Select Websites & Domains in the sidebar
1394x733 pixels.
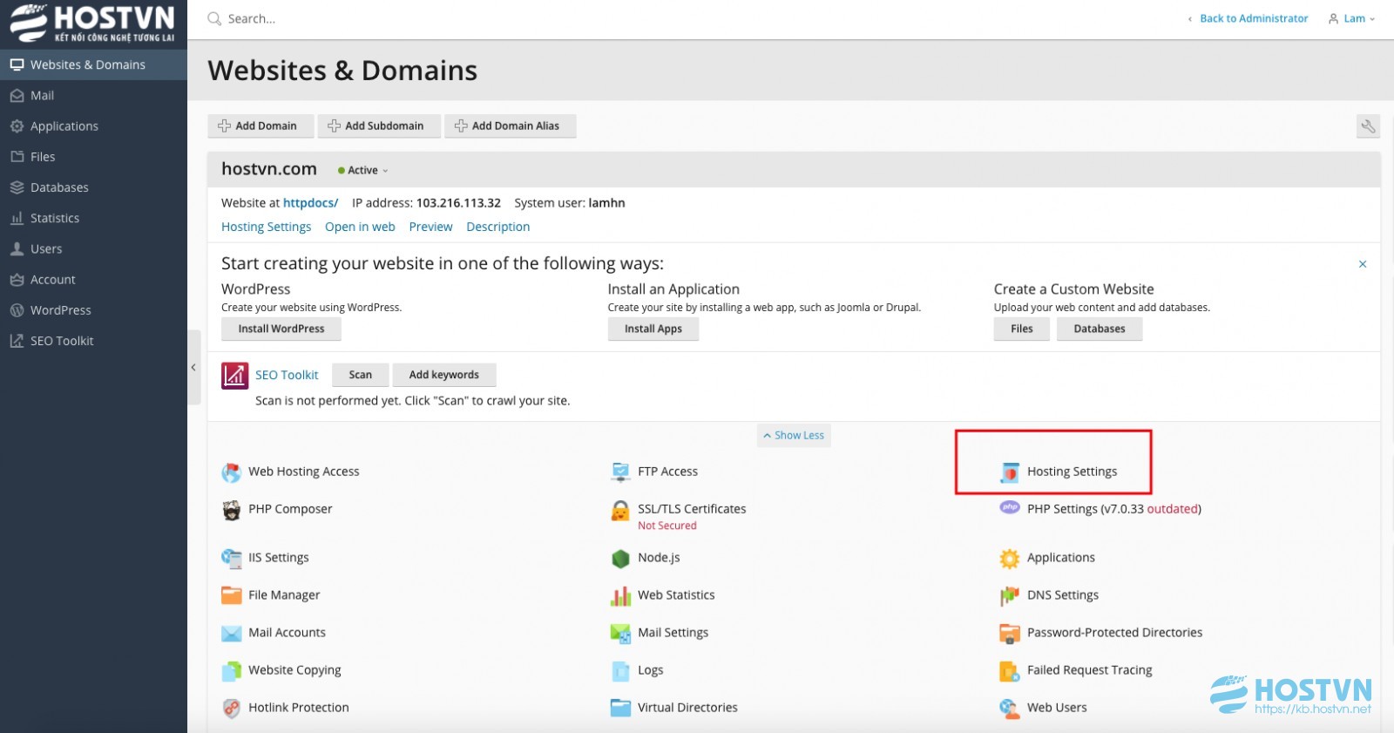click(x=93, y=64)
